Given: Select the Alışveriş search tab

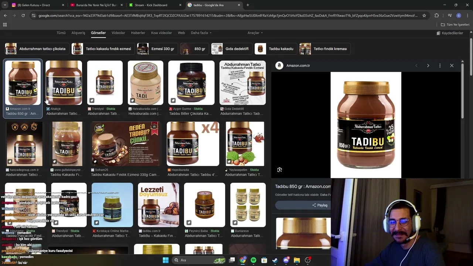Looking at the screenshot, I should coord(78,33).
